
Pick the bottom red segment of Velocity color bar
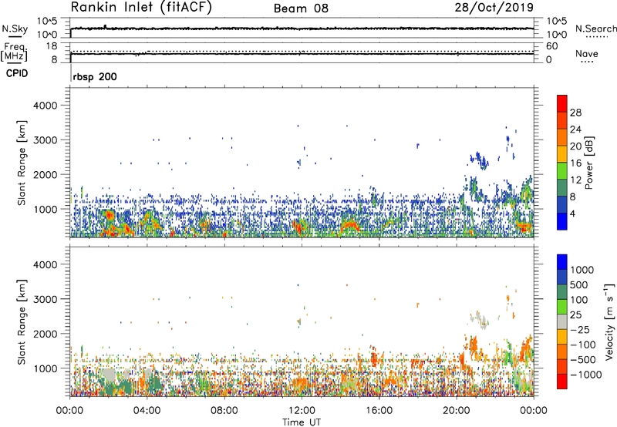click(562, 382)
